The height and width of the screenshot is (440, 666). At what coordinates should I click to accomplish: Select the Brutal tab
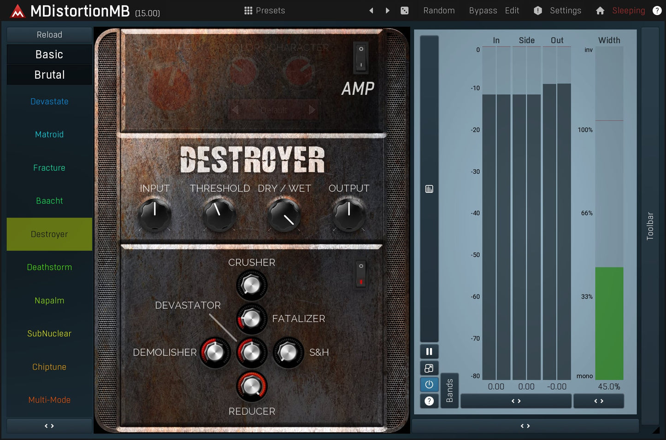[49, 75]
